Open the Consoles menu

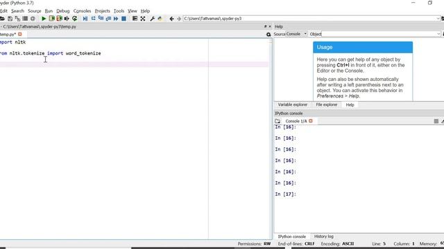[82, 11]
